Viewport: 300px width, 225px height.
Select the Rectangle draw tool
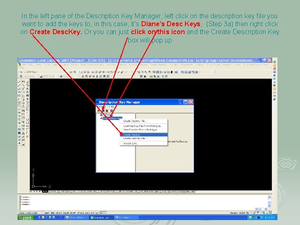click(x=19, y=95)
